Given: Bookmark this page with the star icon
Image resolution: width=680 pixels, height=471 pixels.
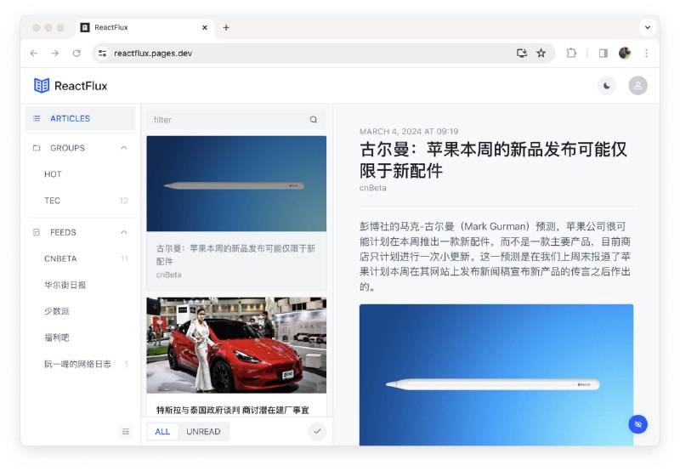Looking at the screenshot, I should tap(541, 53).
